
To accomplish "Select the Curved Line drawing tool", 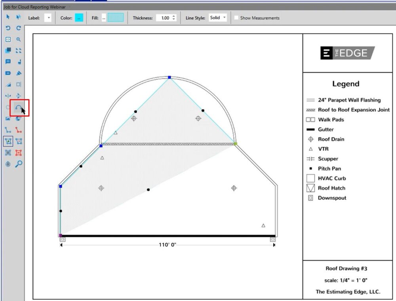I will click(18, 107).
